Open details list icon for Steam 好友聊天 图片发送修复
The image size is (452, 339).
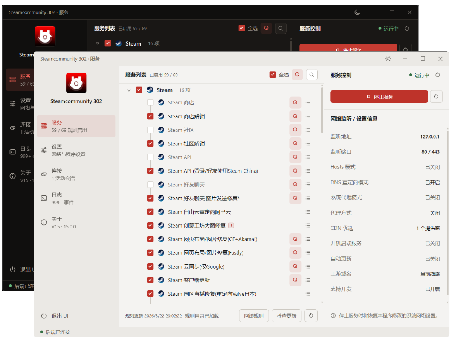click(308, 198)
